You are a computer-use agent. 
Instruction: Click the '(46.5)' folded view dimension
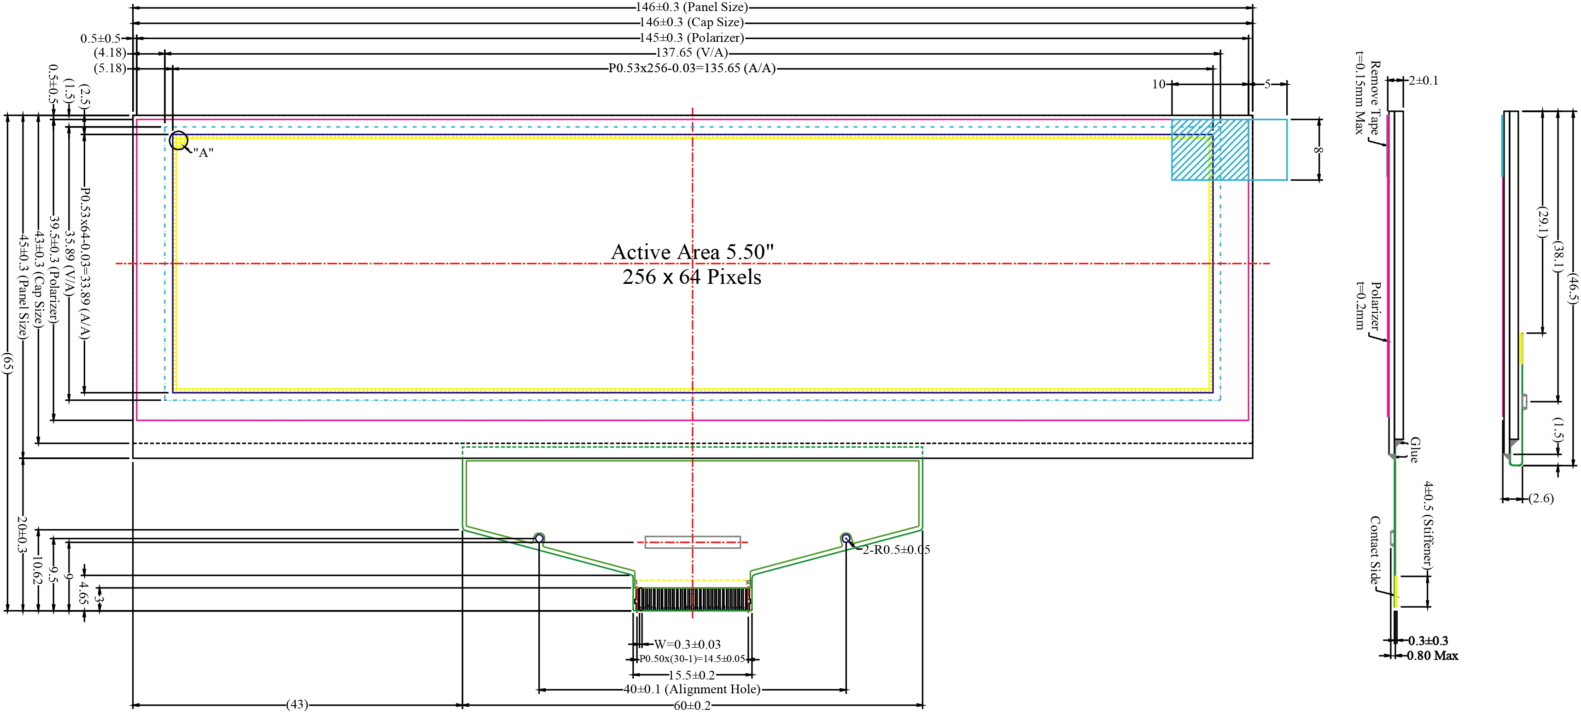tap(1574, 288)
